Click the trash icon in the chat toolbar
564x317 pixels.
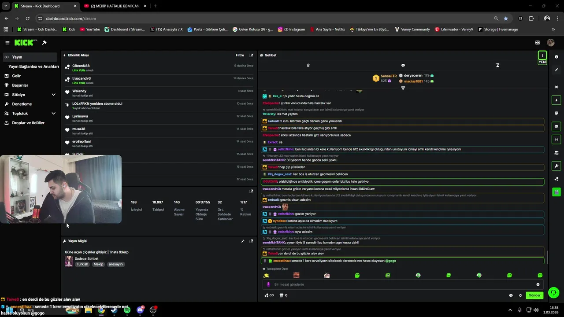[308, 65]
